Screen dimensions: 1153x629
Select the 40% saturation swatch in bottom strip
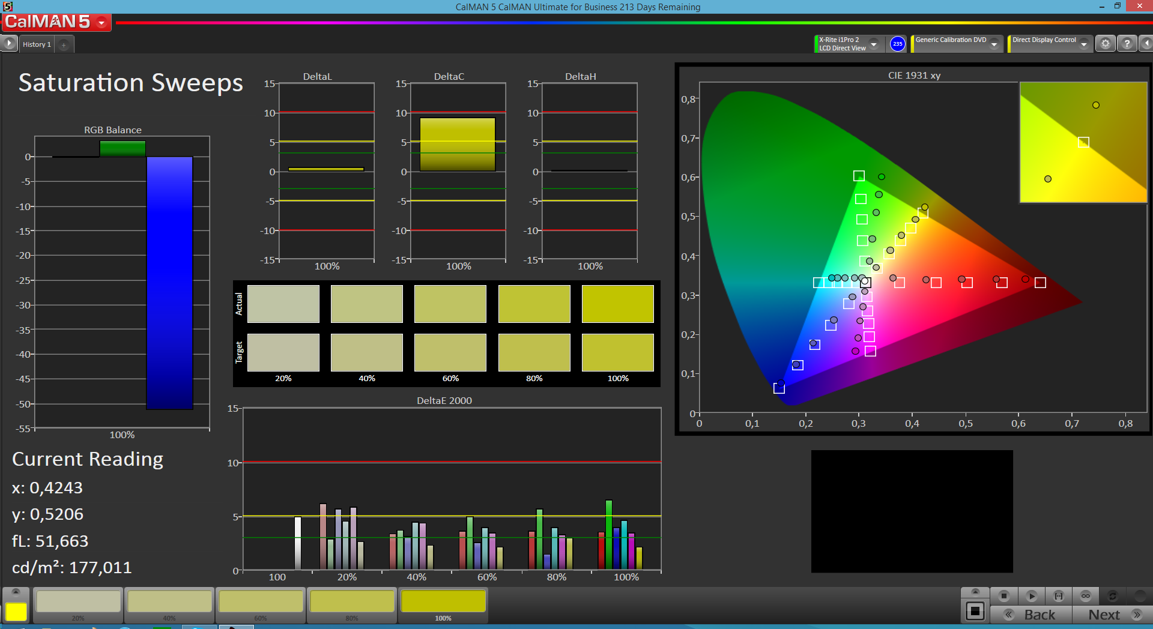(169, 605)
